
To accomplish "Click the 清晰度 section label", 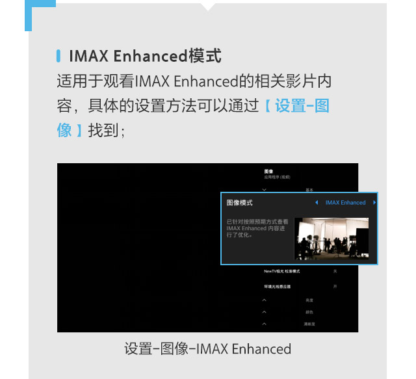I will 309,324.
